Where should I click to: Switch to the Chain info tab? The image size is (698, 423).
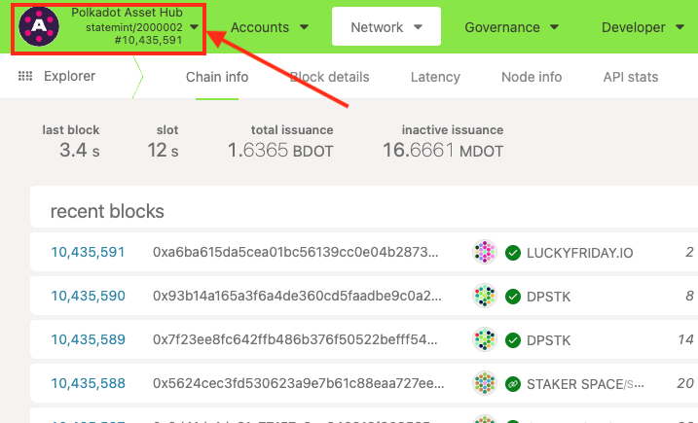coord(217,77)
